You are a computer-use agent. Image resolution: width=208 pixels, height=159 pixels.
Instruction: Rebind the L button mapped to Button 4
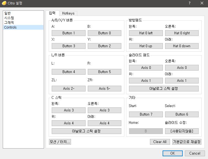(69, 72)
